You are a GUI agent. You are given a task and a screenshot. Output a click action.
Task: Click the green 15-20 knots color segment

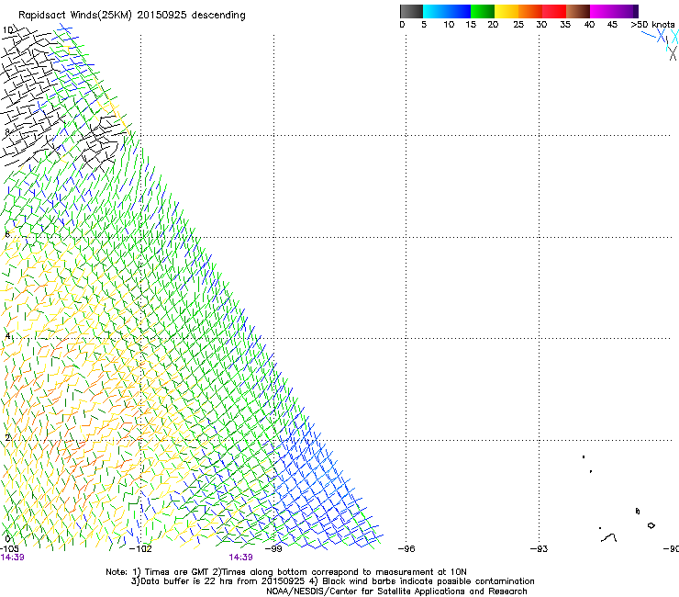[x=483, y=11]
